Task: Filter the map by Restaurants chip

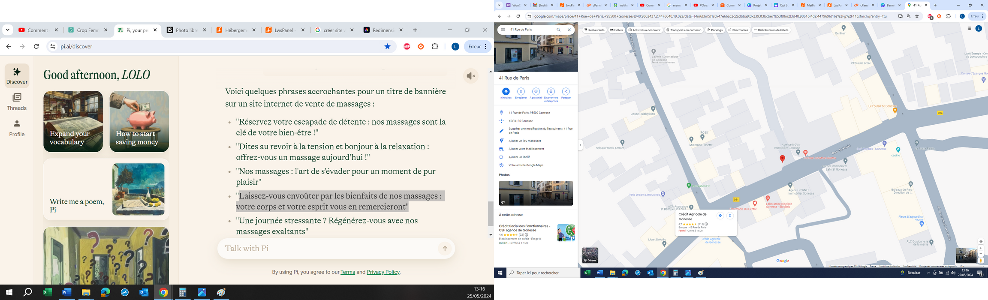Action: pos(594,30)
